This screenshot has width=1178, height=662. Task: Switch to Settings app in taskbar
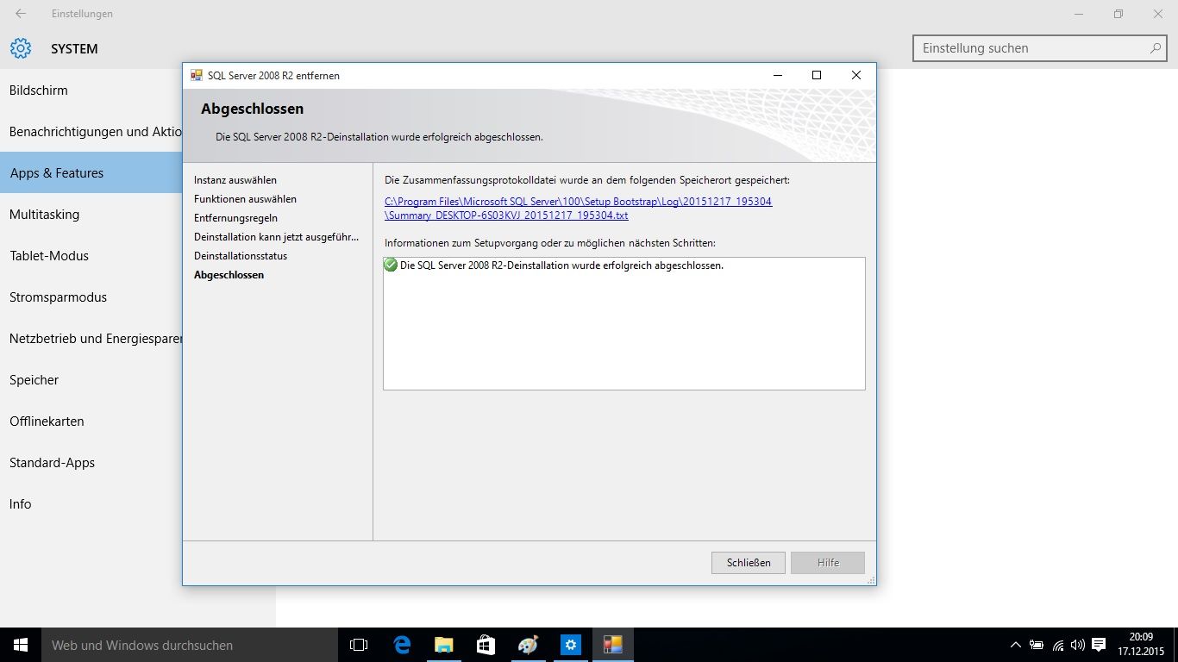570,645
